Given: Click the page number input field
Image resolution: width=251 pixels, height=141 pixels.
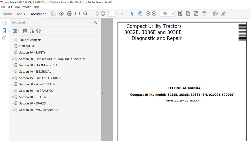Looking at the screenshot, I should tap(112, 14).
